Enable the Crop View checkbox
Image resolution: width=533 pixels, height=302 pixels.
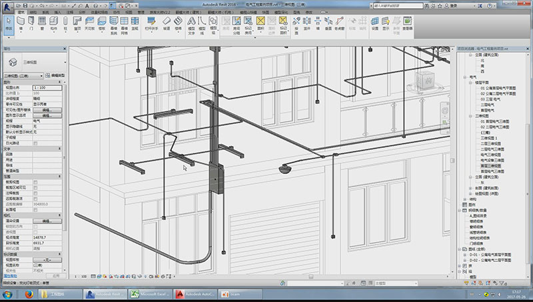point(35,181)
